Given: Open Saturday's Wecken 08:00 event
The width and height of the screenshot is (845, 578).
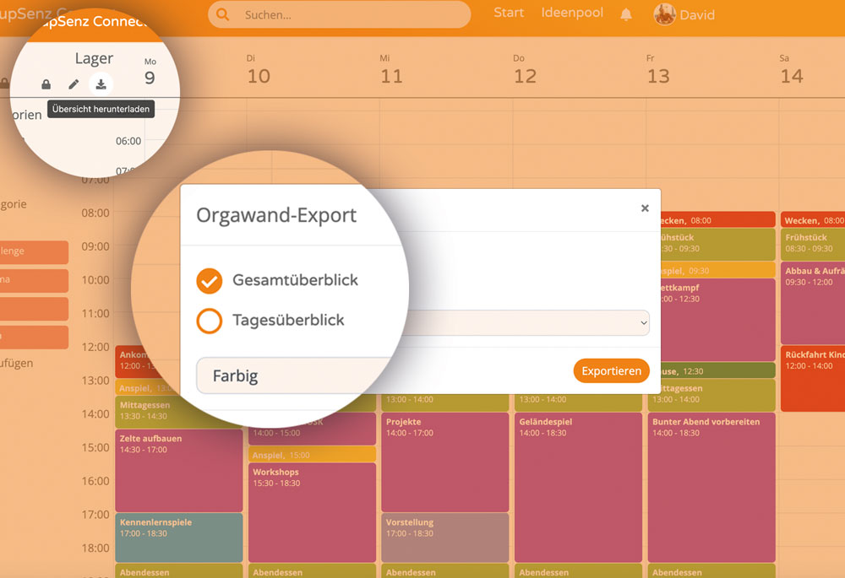Looking at the screenshot, I should click(x=813, y=219).
